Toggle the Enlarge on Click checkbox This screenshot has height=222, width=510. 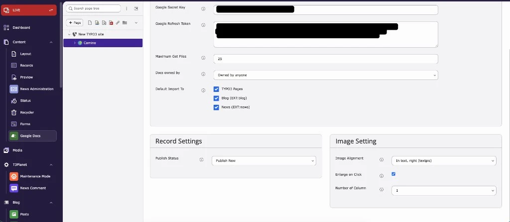pyautogui.click(x=393, y=174)
